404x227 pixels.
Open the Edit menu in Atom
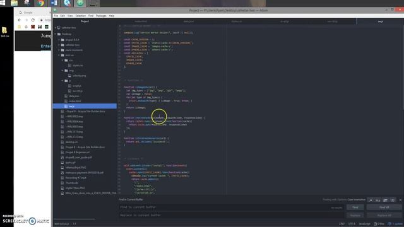click(x=62, y=16)
